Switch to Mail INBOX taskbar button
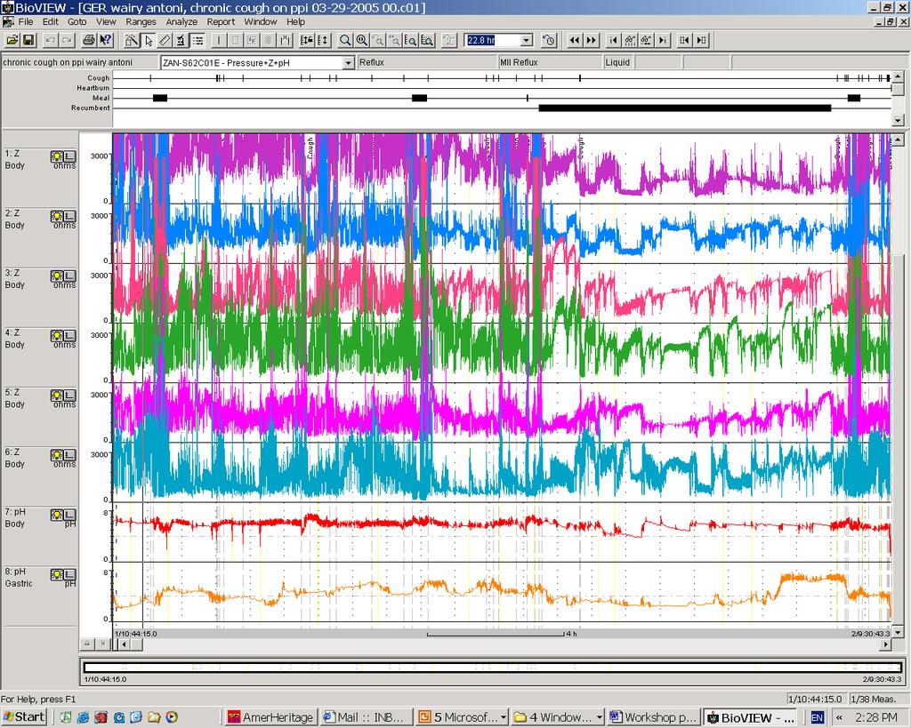Image resolution: width=911 pixels, height=728 pixels. (366, 717)
